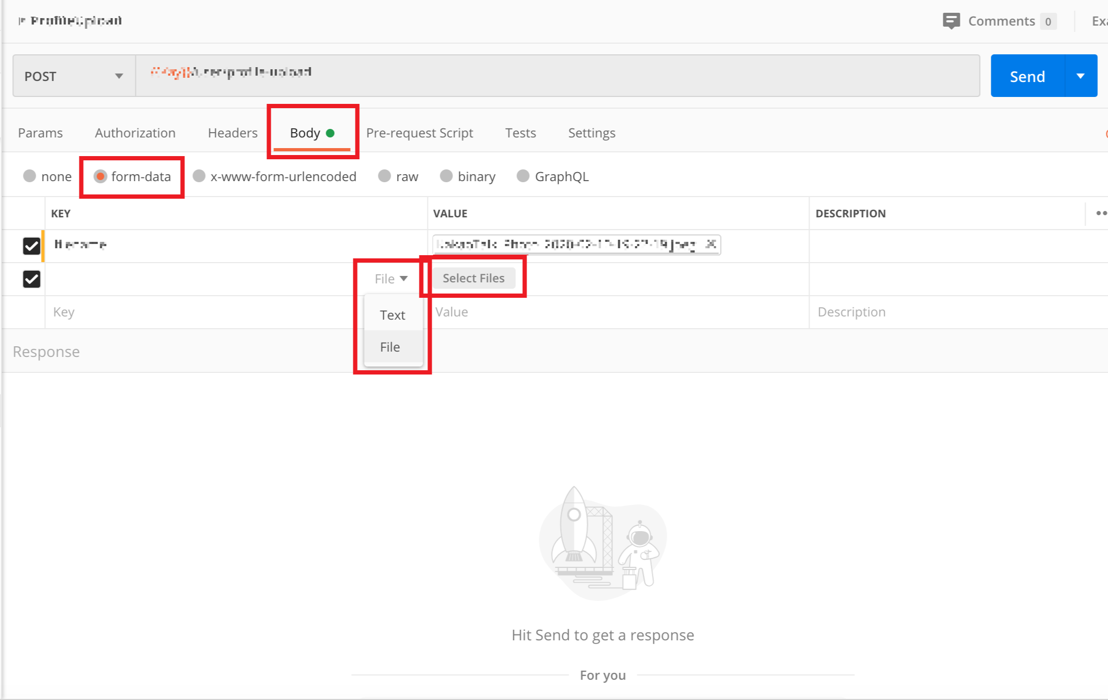The height and width of the screenshot is (700, 1108).
Task: Click the request URL input field
Action: coord(557,76)
